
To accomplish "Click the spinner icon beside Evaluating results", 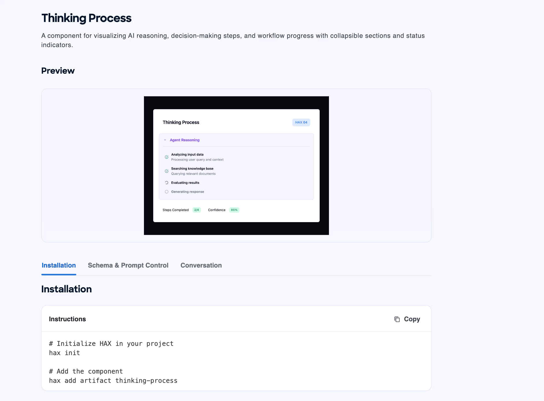I will (167, 183).
